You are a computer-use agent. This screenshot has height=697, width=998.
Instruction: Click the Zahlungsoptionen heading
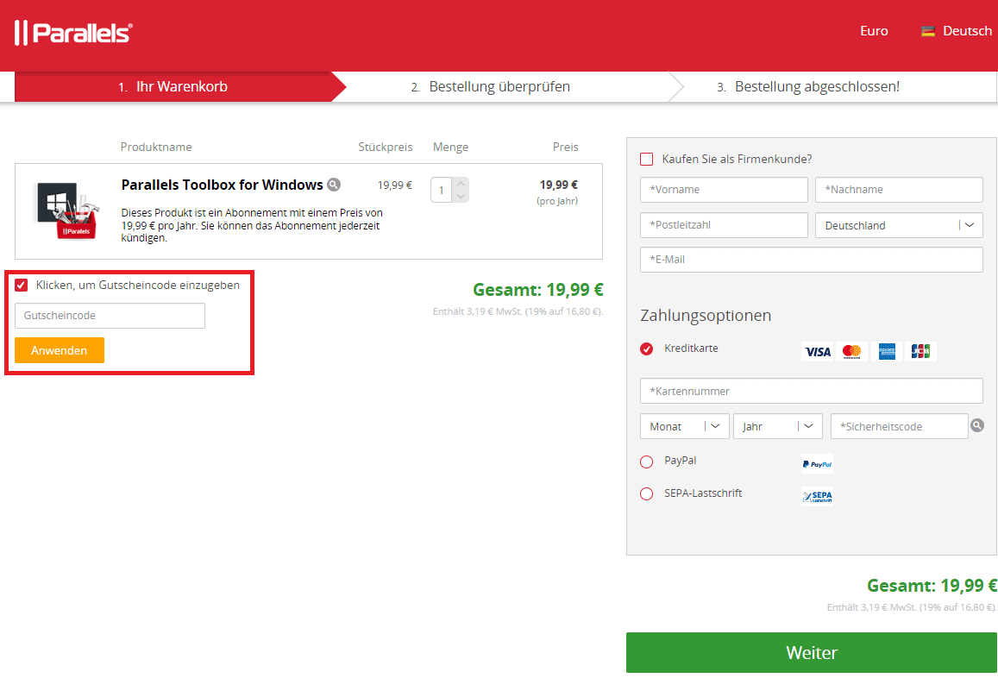(706, 315)
